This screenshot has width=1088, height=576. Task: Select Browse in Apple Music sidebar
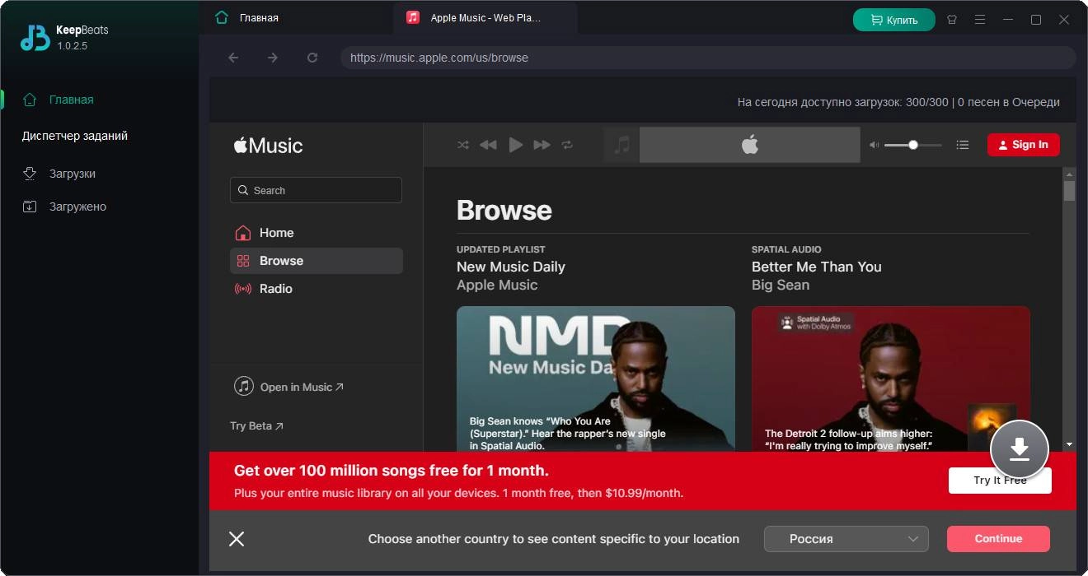point(316,261)
